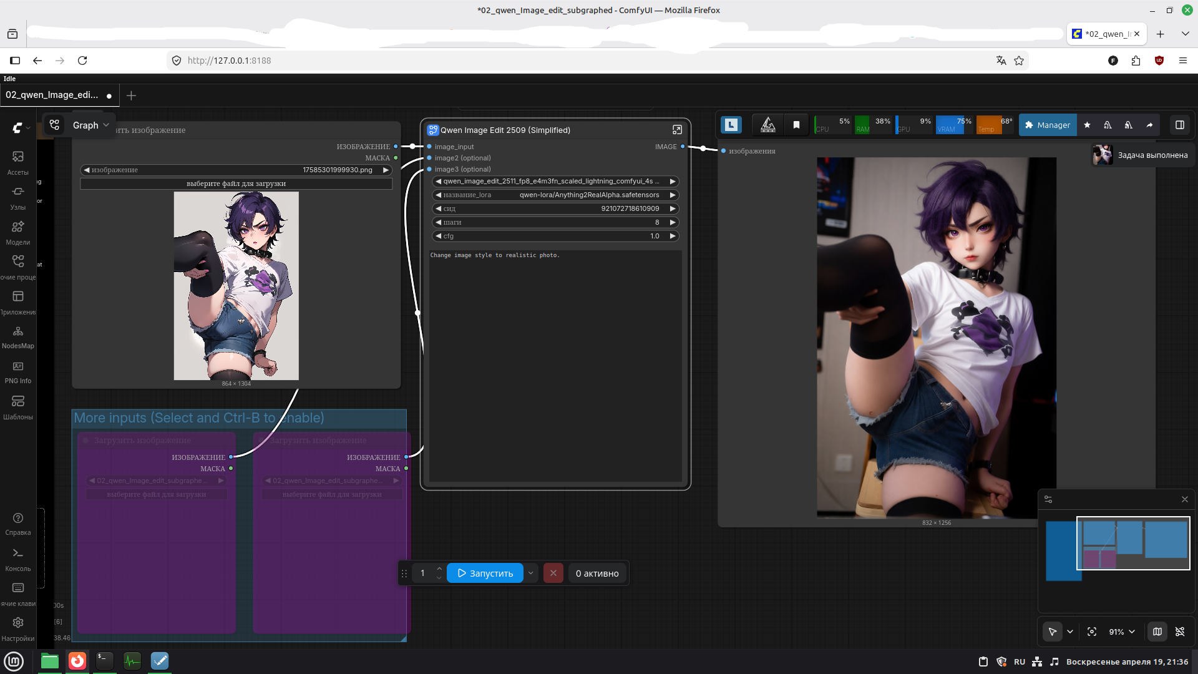Viewport: 1198px width, 674px height.
Task: Toggle the right side panel button
Action: point(1180,125)
